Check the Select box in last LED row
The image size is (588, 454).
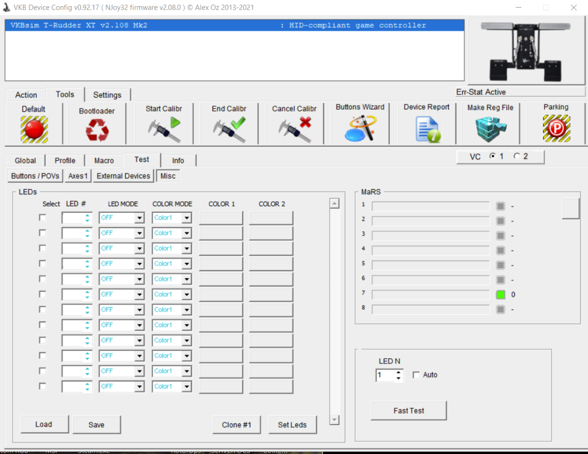tap(42, 386)
